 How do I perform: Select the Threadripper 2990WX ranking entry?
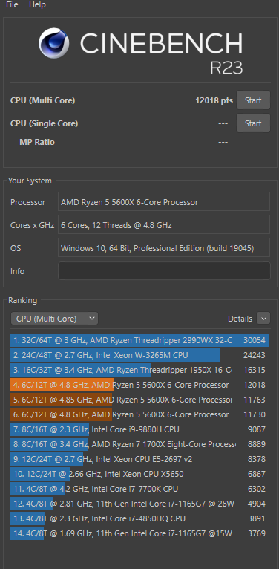(139, 340)
